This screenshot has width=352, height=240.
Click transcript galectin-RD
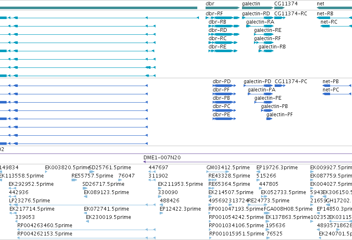tap(256, 14)
